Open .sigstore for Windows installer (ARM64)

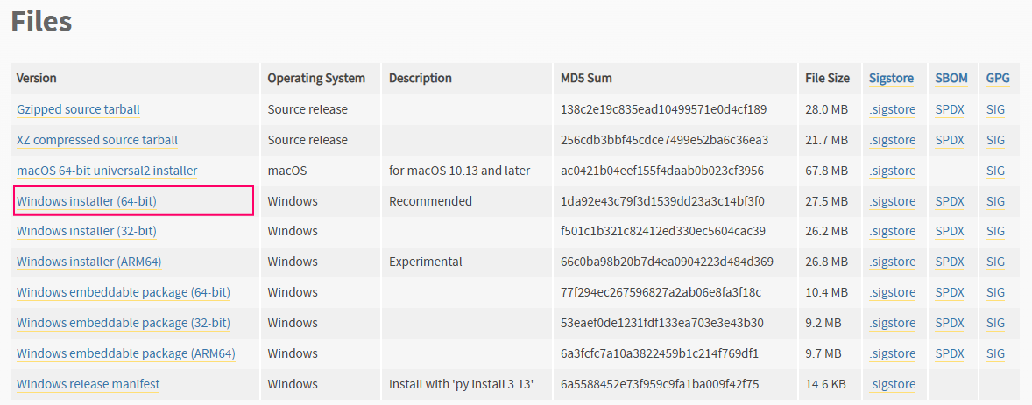tap(892, 262)
